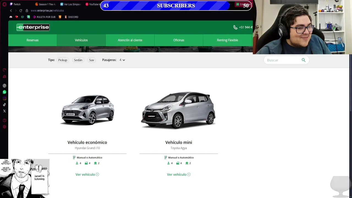
Task: Click Vehículo mini title
Action: pos(179,142)
